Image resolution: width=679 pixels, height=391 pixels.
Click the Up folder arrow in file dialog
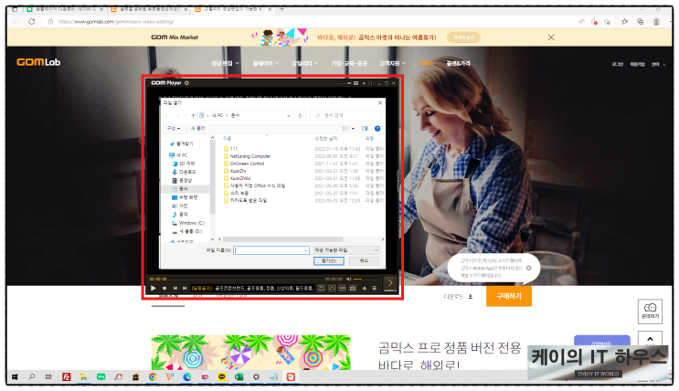pos(193,116)
